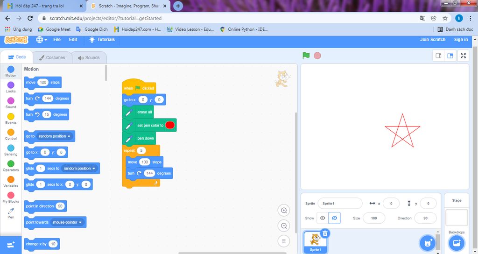Switch to the Code tab
Screen dimensions: 478x254
coord(17,57)
